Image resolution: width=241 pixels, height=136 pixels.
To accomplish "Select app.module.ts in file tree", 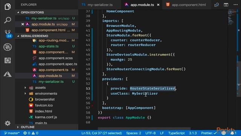I will point(47,76).
